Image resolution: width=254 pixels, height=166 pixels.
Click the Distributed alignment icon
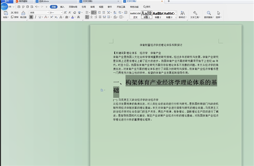pyautogui.click(x=105, y=17)
